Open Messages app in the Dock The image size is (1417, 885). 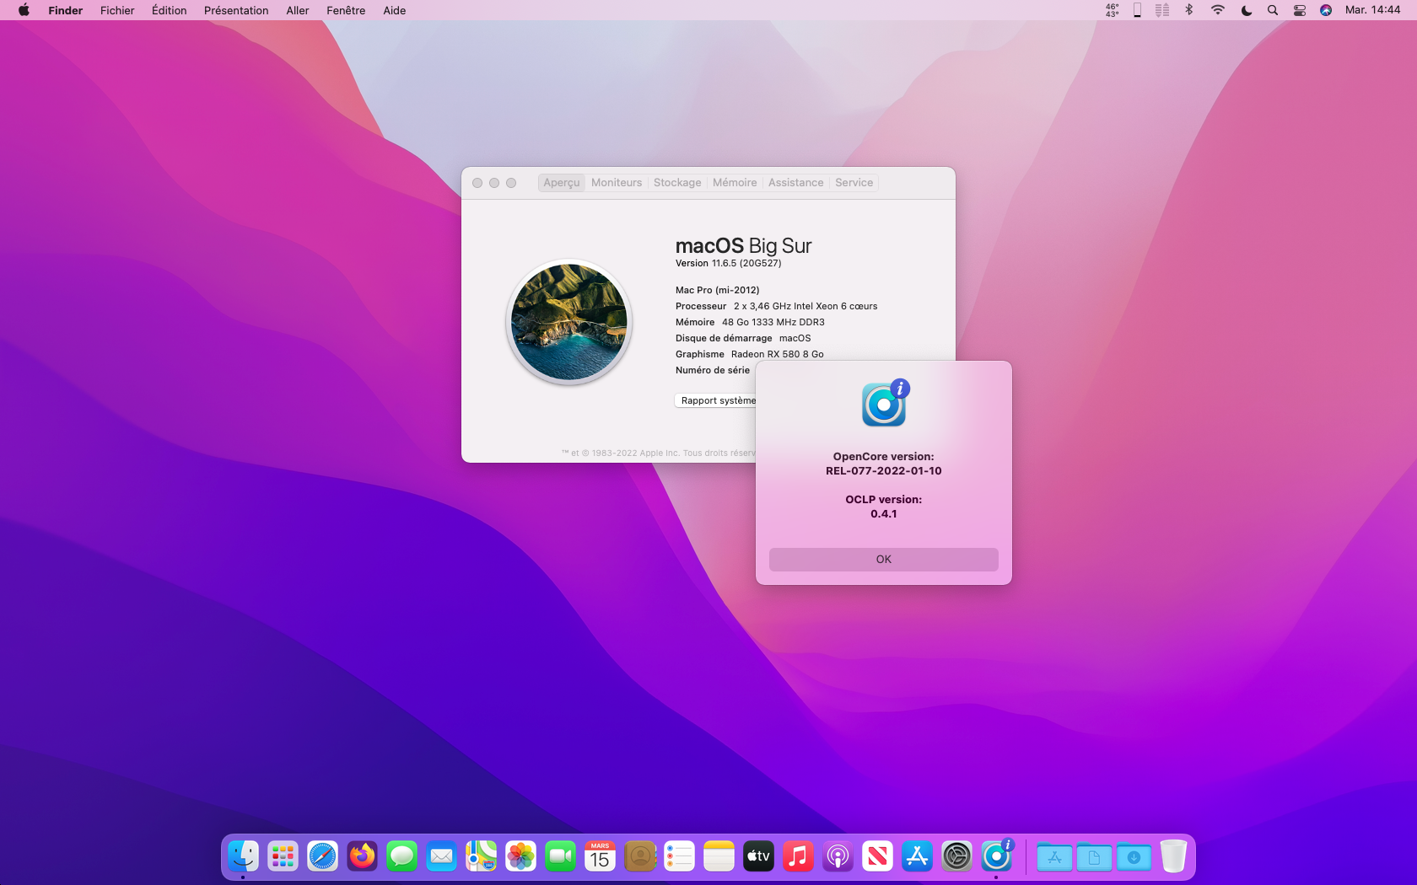pyautogui.click(x=402, y=856)
